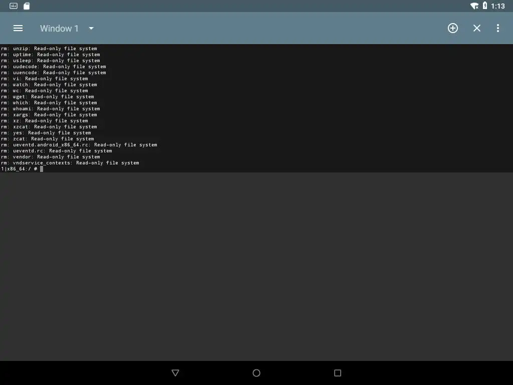This screenshot has height=385, width=513.
Task: Click the rm vi error line
Action: pos(45,79)
